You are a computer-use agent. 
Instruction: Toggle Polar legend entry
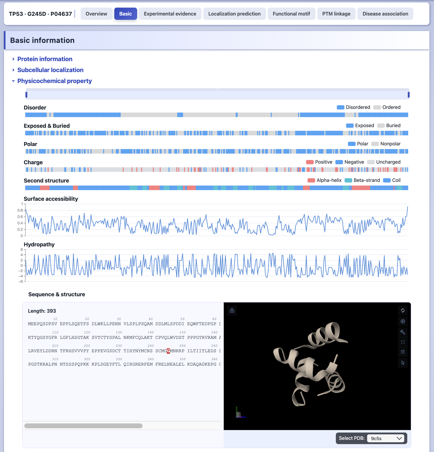358,144
